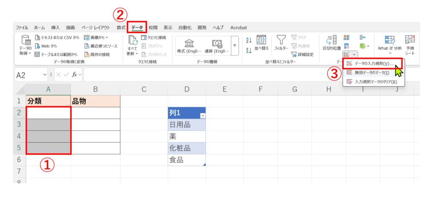
Task: Click the Remove Duplicates icon
Action: 347,46
